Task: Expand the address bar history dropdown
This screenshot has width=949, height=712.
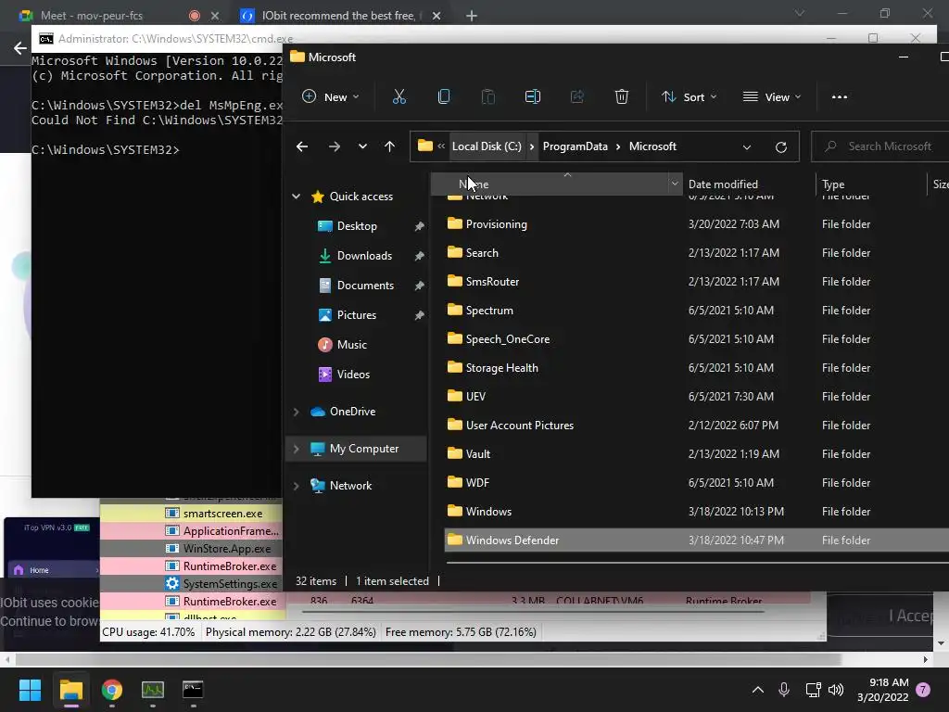Action: 747,147
